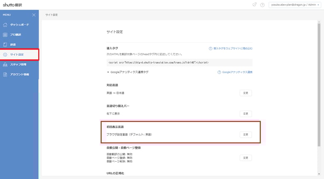This screenshot has width=324, height=179.
Task: Click the 導入タグ section heading
Action: 112,48
